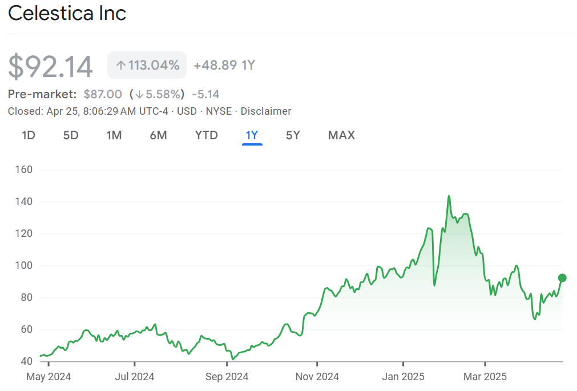577x391 pixels.
Task: Switch to the 5Y chart range
Action: click(x=293, y=135)
